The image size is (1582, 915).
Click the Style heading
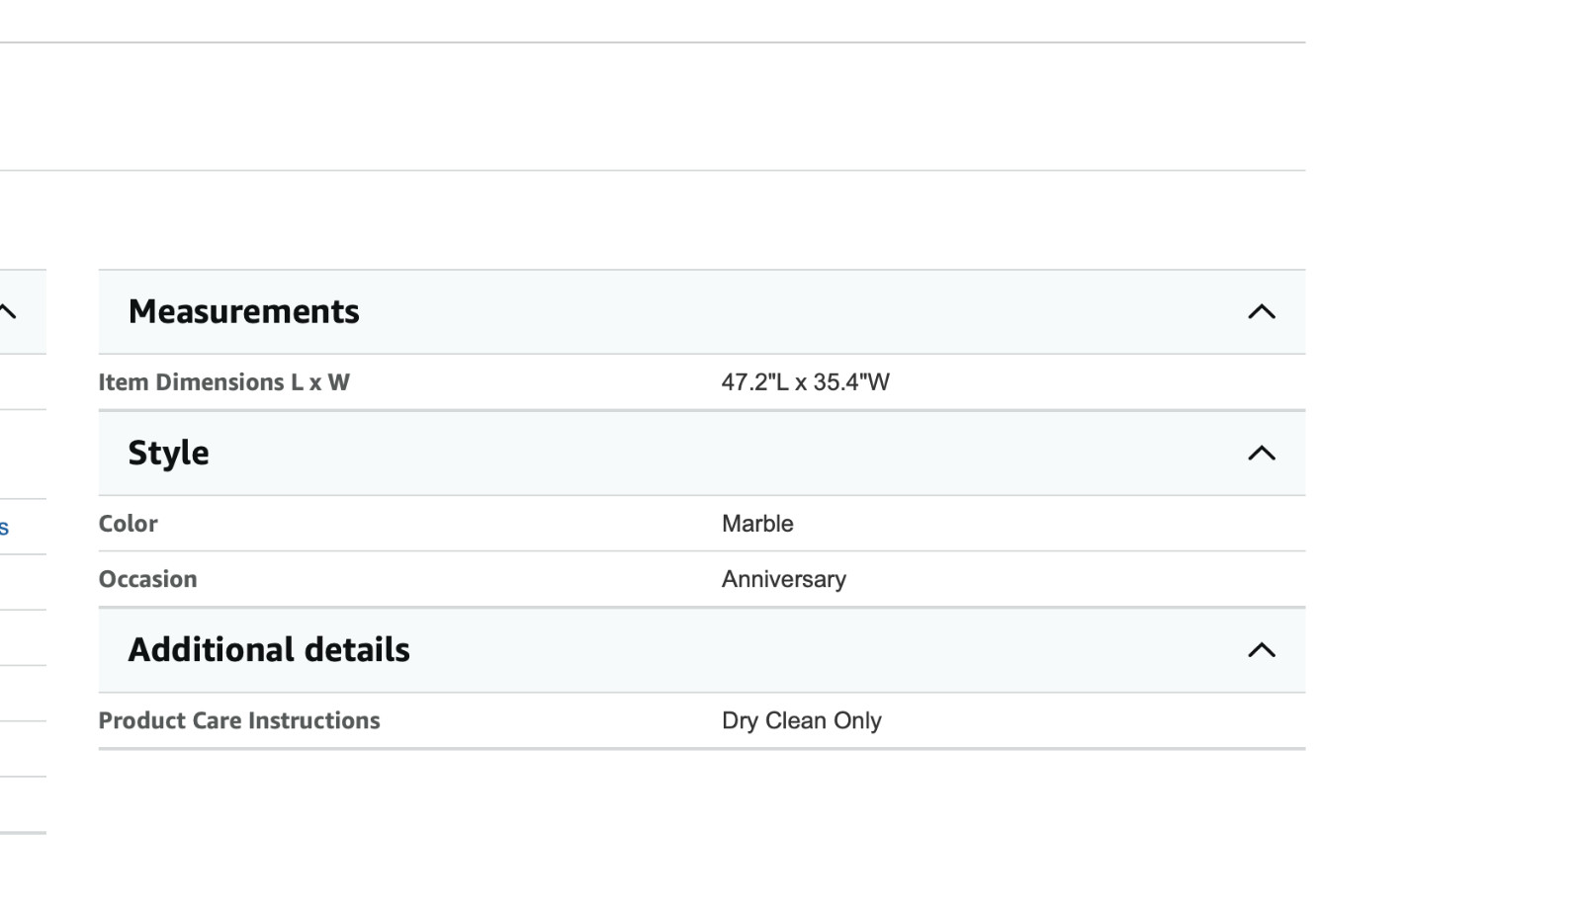(x=169, y=454)
